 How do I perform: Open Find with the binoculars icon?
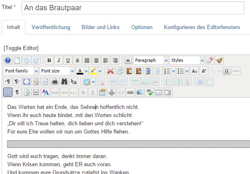64,81
